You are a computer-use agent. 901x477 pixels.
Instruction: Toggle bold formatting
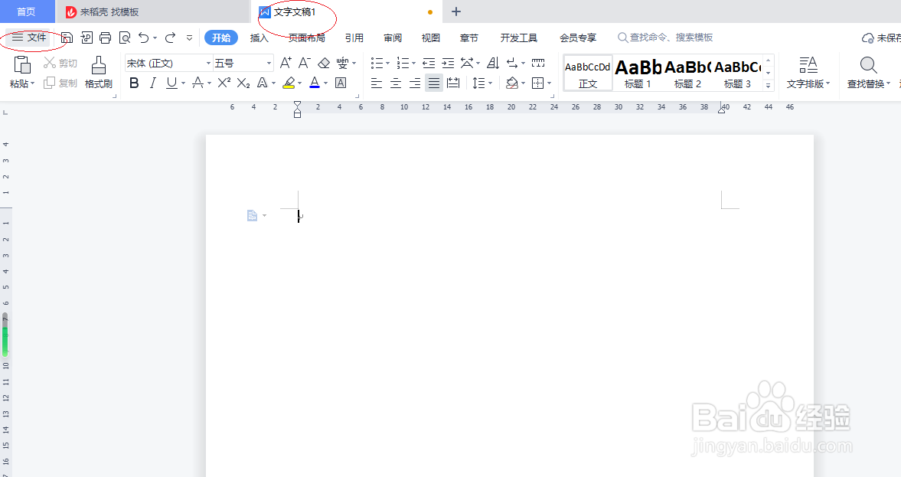tap(134, 83)
